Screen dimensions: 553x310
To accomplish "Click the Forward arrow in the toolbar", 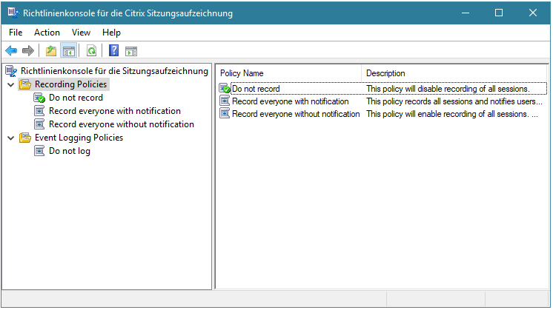I will click(x=28, y=51).
